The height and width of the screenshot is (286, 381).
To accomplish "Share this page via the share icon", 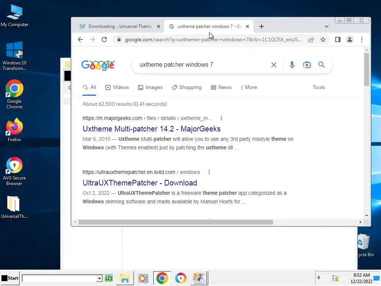I will (311, 39).
